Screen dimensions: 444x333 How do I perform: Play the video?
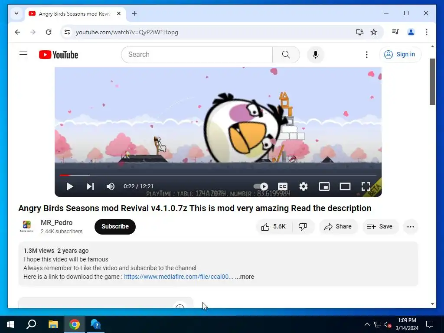pos(70,186)
